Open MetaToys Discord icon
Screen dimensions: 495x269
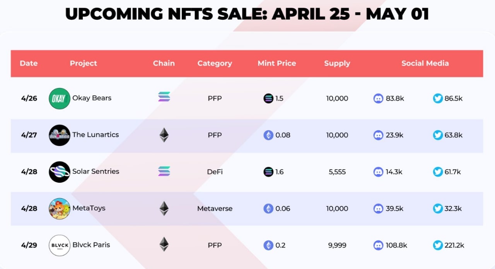(378, 208)
